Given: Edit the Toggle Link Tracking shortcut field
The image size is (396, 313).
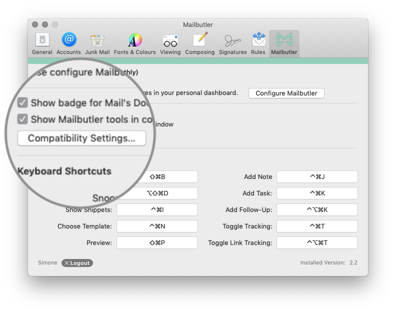Looking at the screenshot, I should pos(317,243).
